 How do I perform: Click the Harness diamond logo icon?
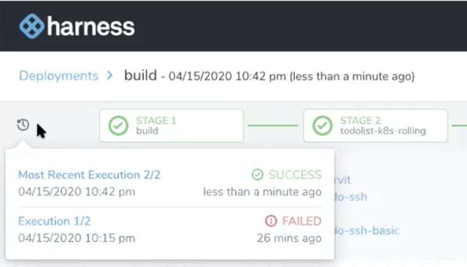tap(31, 26)
